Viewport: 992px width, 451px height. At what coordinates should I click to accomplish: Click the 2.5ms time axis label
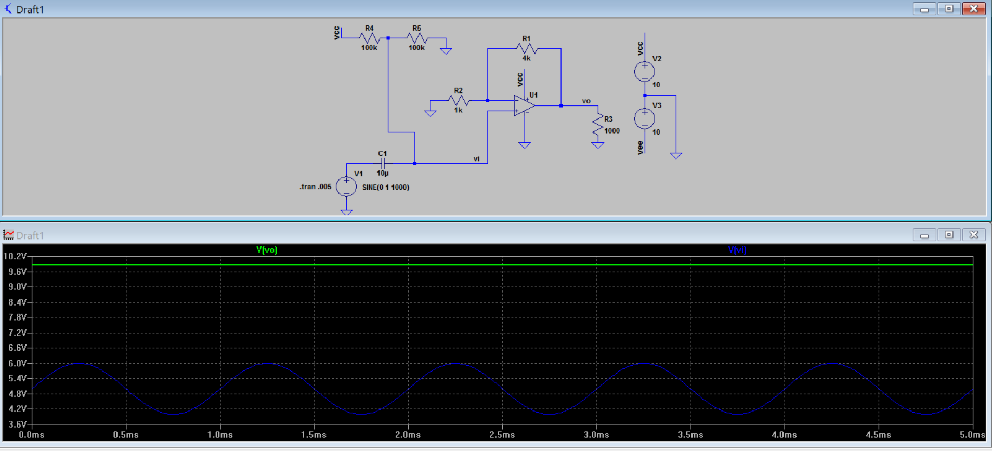point(502,435)
